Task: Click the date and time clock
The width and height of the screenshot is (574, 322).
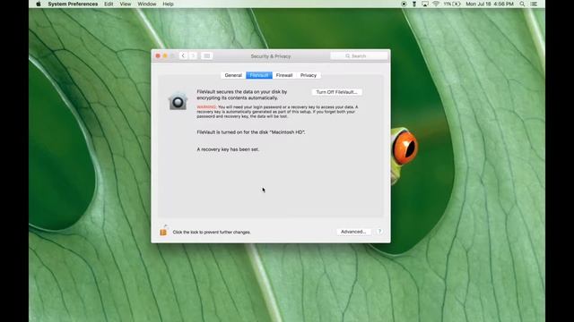Action: click(490, 4)
